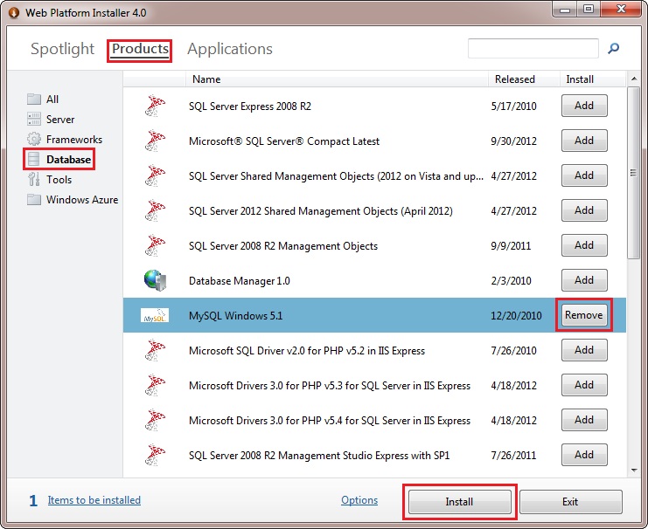
Task: Click the Server category icon
Action: coord(34,119)
